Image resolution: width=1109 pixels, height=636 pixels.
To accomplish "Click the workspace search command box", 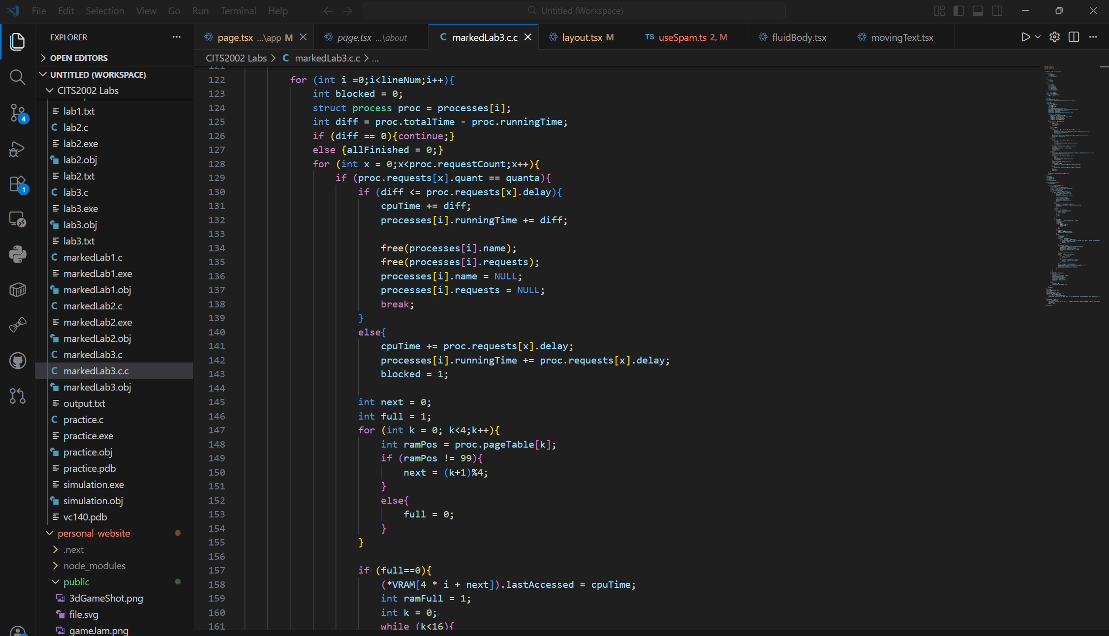I will pyautogui.click(x=574, y=11).
